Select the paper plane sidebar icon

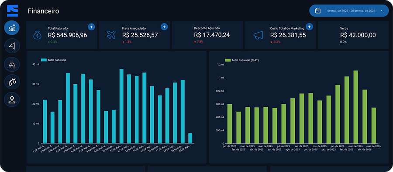(12, 46)
